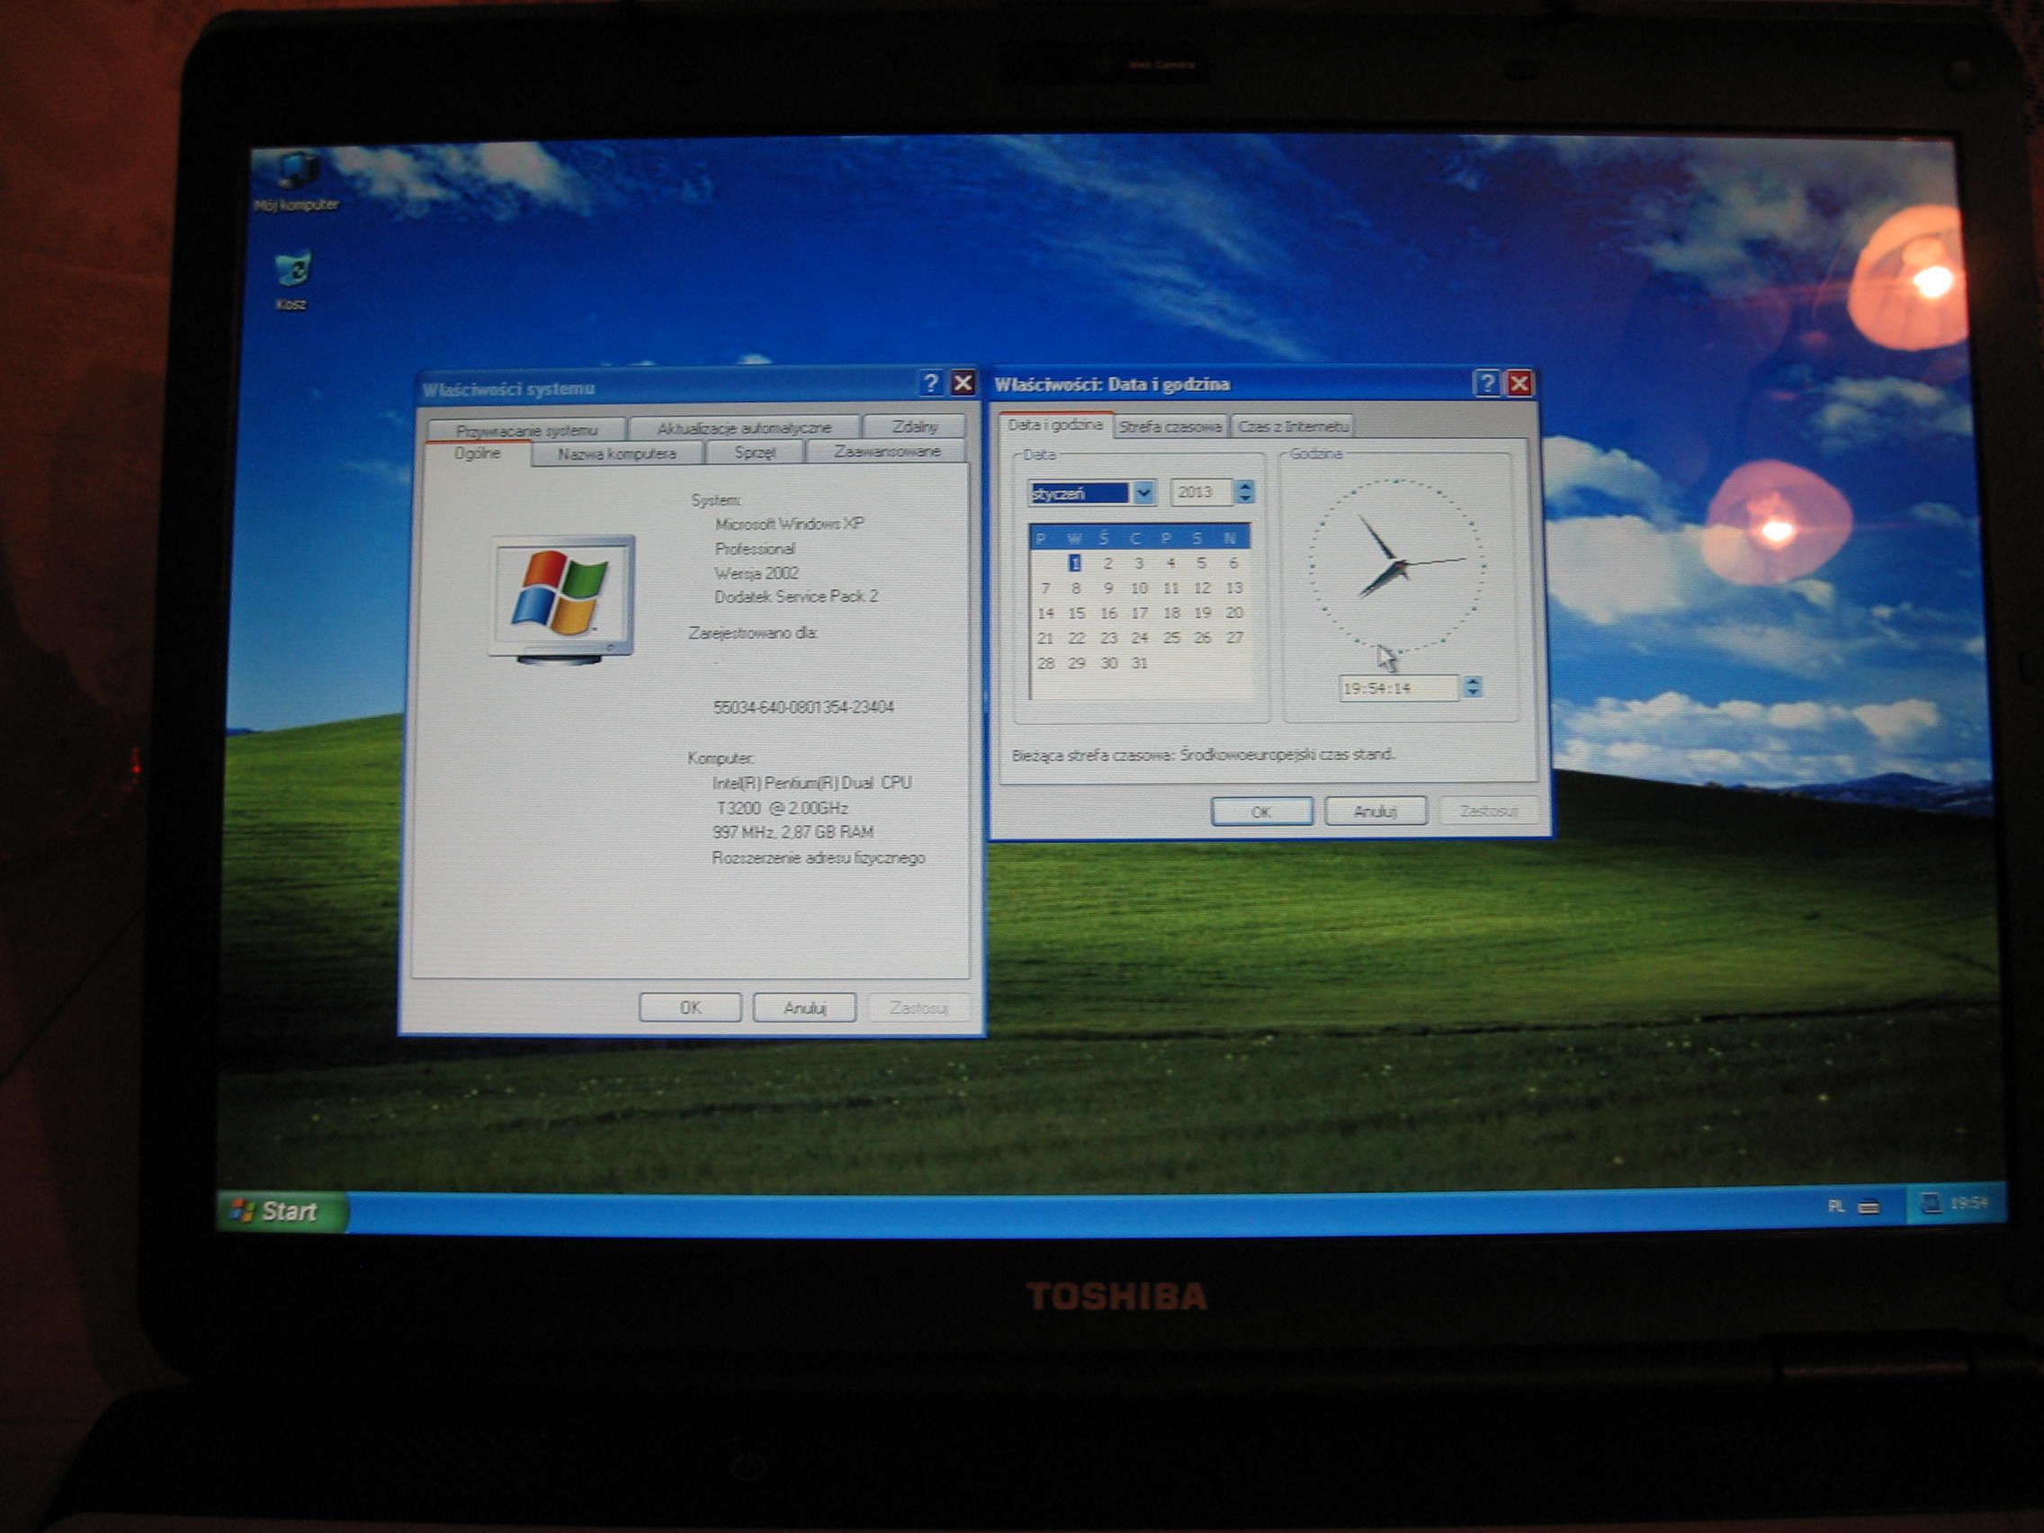Select the Zdalny tab
This screenshot has height=1533, width=2044.
point(915,426)
